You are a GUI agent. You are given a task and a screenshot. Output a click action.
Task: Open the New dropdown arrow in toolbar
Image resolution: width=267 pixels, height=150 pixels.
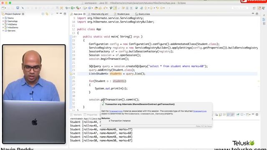[x=5, y=8]
